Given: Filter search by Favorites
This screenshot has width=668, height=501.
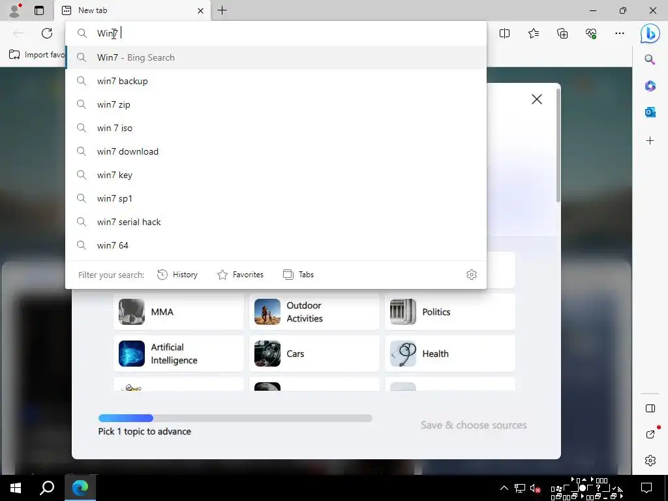Looking at the screenshot, I should tap(240, 275).
